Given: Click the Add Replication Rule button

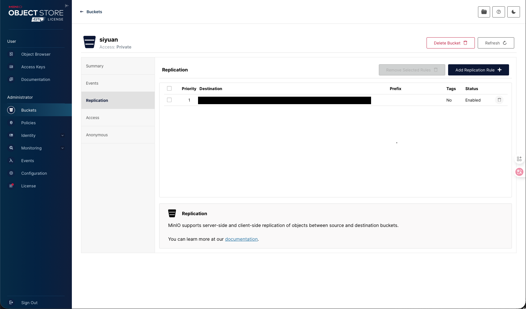Looking at the screenshot, I should (x=478, y=70).
